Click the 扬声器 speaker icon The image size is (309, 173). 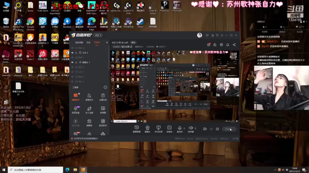(190, 128)
